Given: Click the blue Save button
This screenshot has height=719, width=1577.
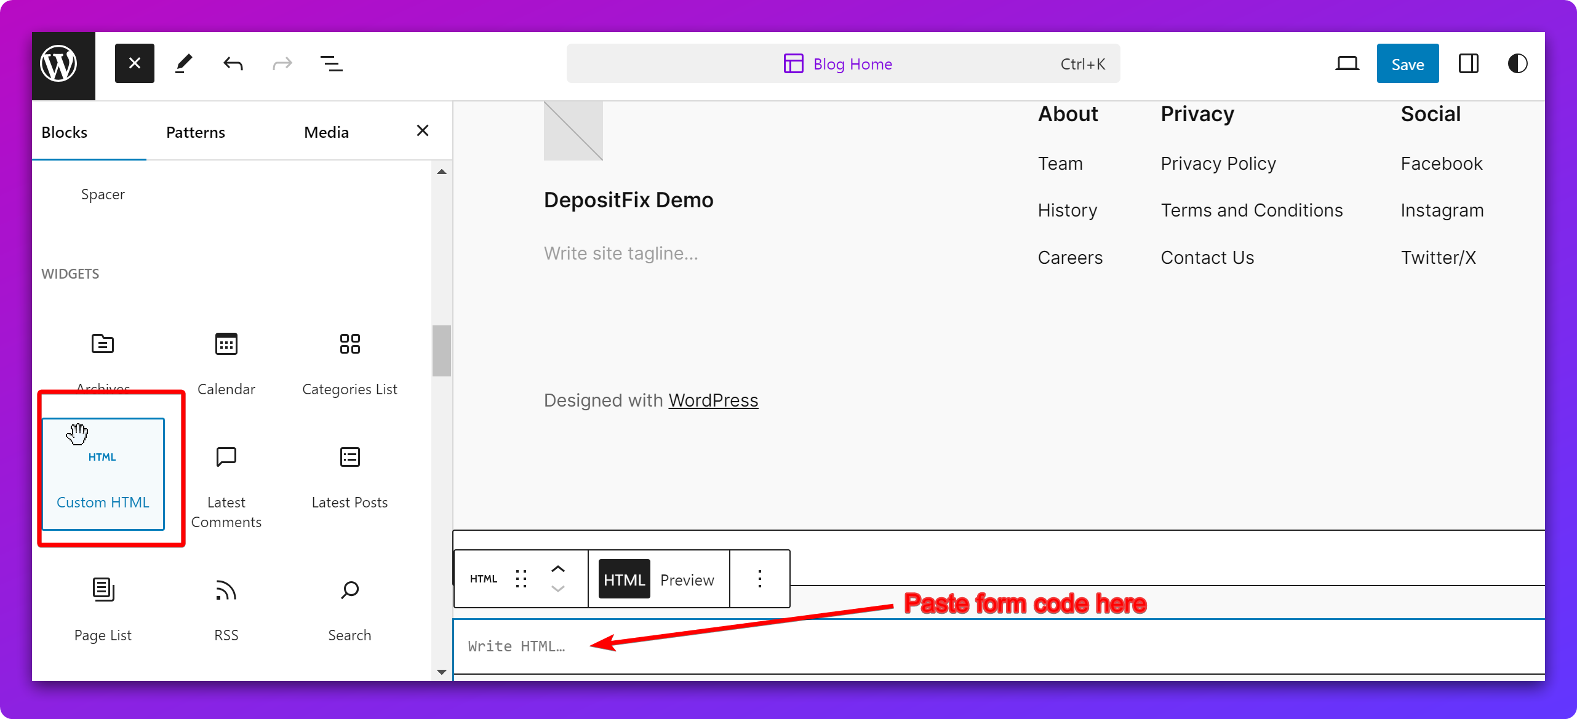Looking at the screenshot, I should click(x=1408, y=63).
